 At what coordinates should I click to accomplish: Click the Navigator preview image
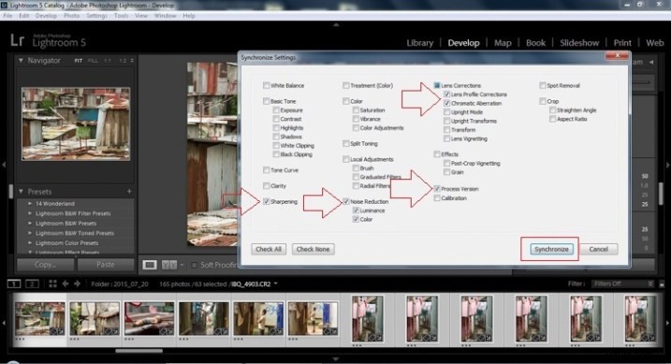click(x=76, y=124)
